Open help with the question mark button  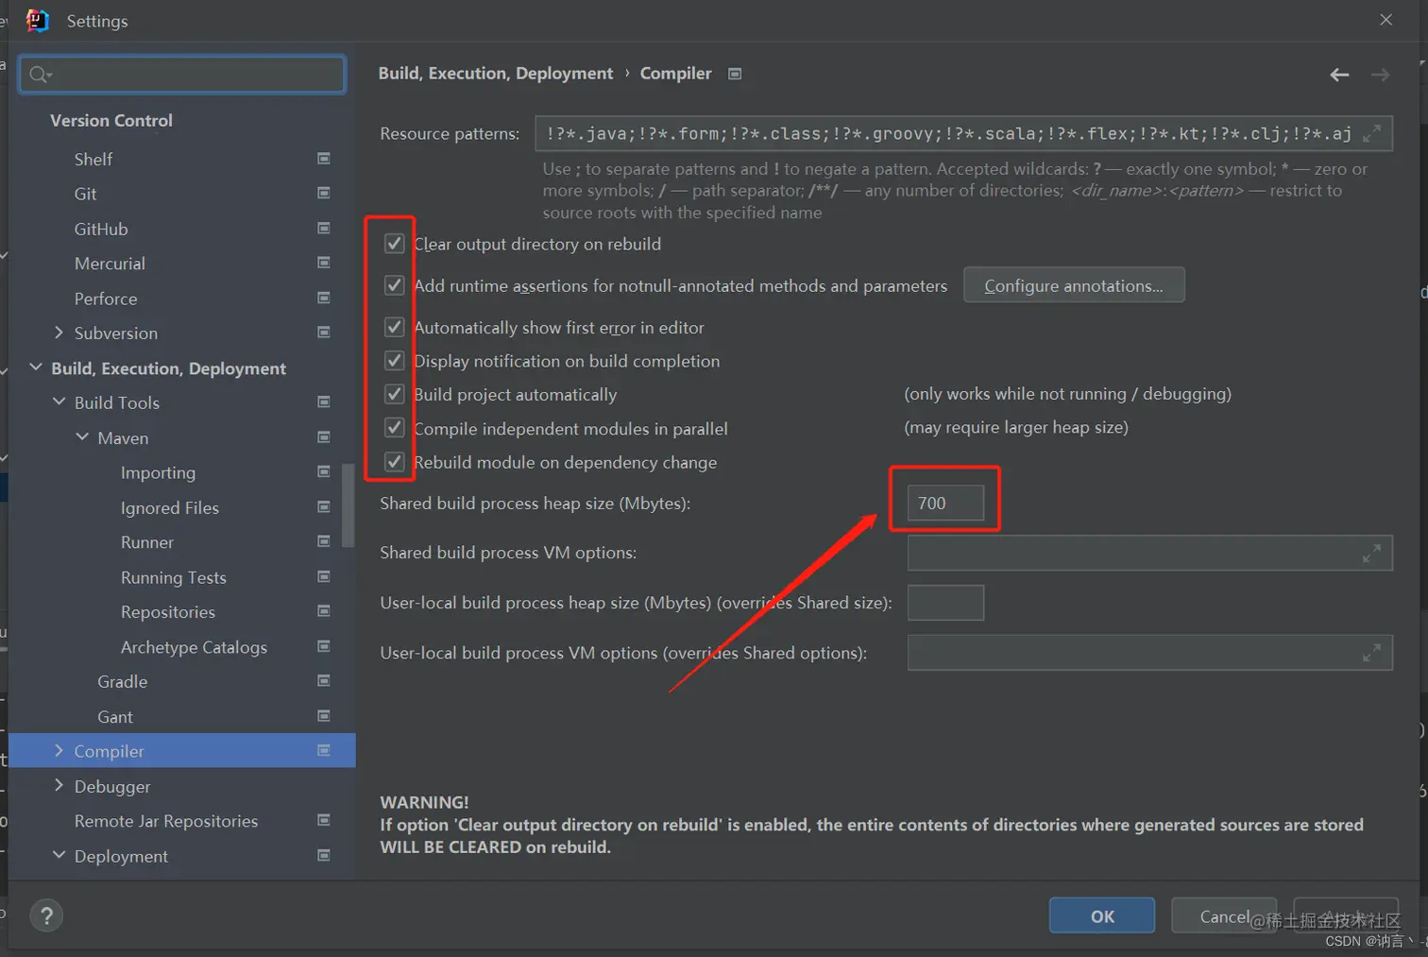[46, 914]
